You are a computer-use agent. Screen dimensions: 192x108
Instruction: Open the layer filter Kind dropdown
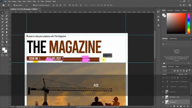click(167, 71)
